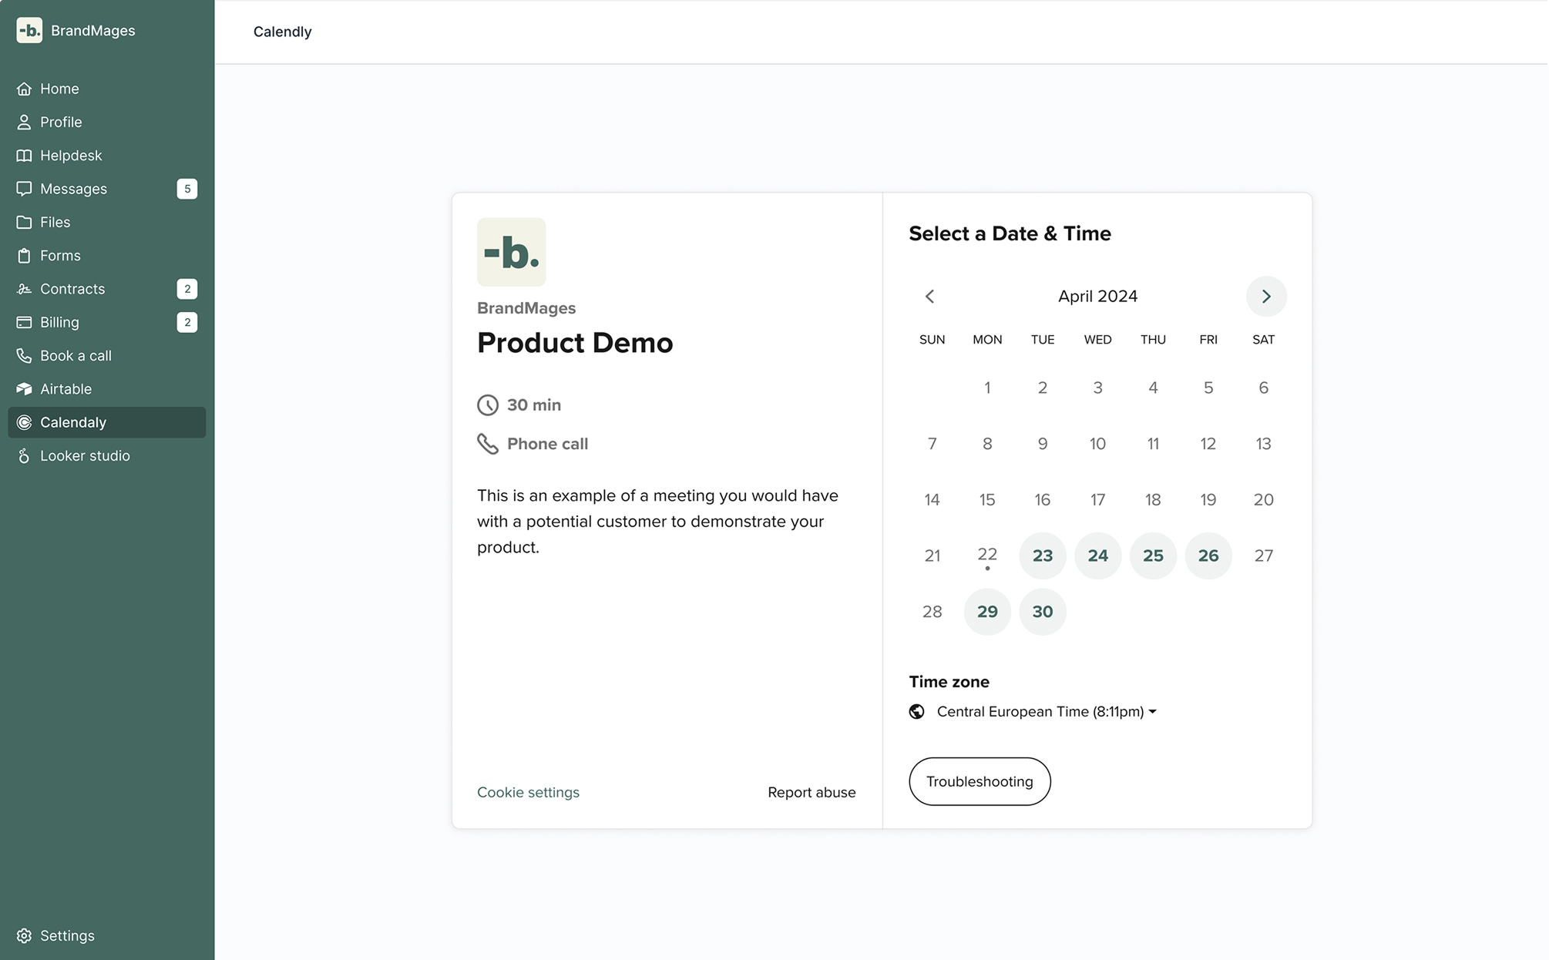Open the Book a call menu item
The height and width of the screenshot is (960, 1549).
106,355
